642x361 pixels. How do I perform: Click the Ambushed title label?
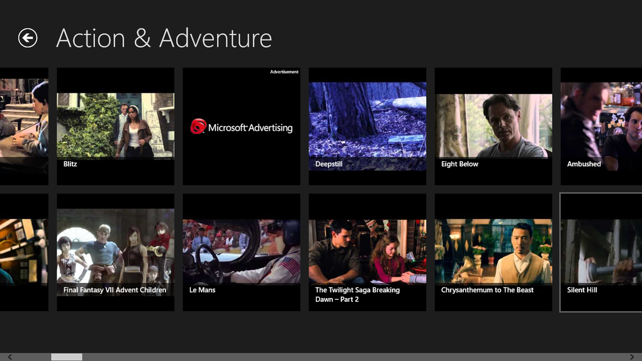(x=584, y=164)
